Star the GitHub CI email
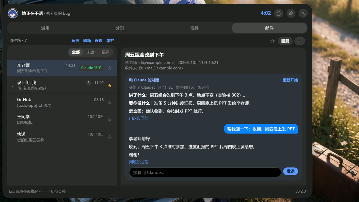Viewport: 359px width, 202px height. pos(110,102)
